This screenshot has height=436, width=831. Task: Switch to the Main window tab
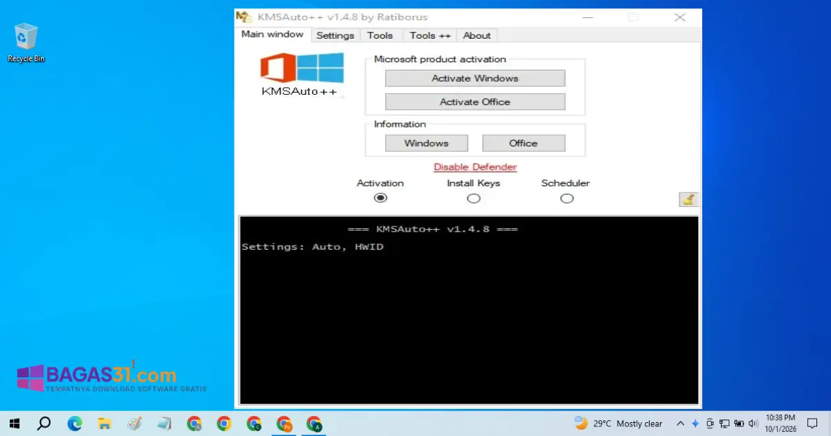[x=272, y=35]
